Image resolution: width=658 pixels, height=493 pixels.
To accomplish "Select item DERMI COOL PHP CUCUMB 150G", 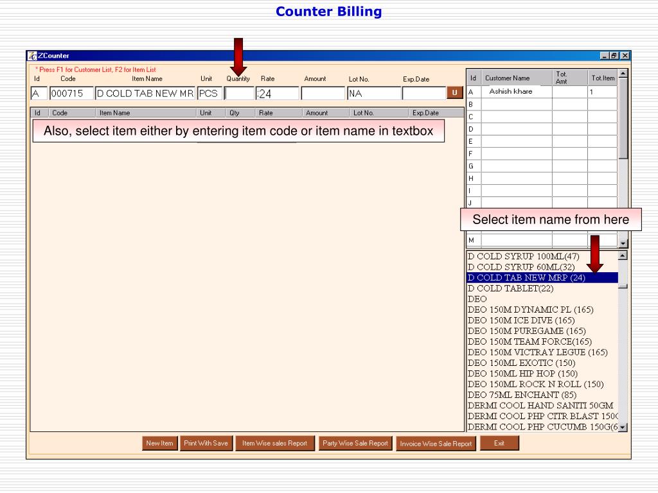I will (542, 427).
